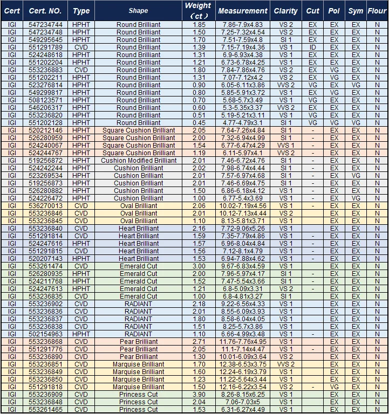Select measurement 8.25-5.7x3.86
The width and height of the screenshot is (389, 414).
(243, 327)
